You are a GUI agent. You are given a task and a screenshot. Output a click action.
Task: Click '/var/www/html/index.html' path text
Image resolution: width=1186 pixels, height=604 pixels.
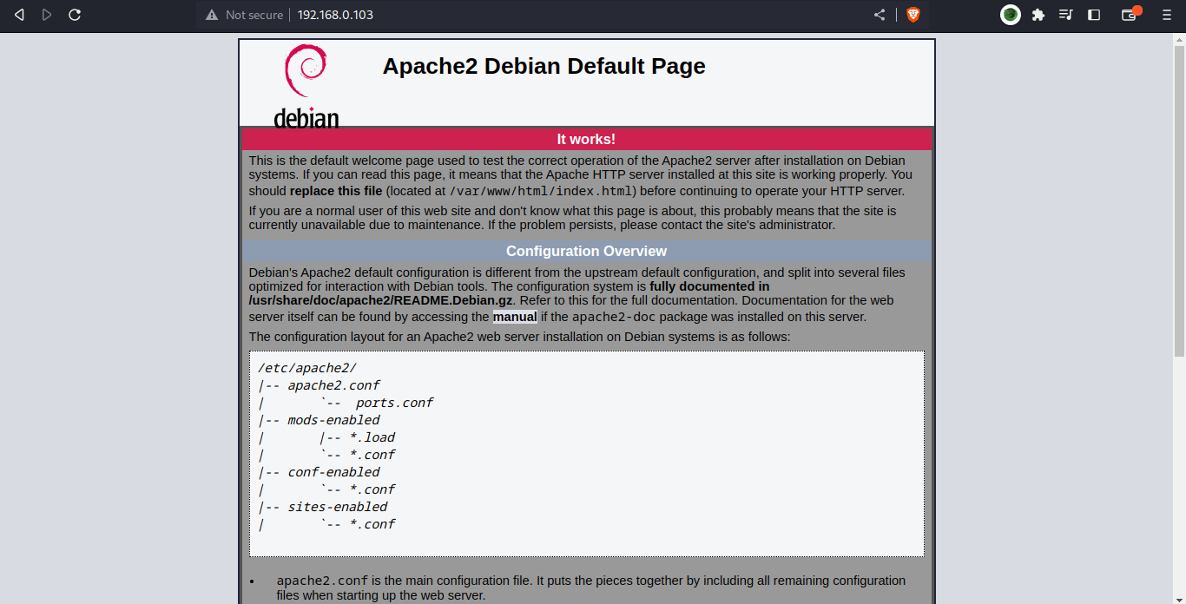click(x=543, y=192)
